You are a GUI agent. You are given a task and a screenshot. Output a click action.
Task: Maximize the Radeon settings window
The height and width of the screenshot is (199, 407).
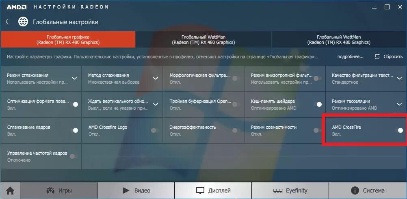click(387, 7)
